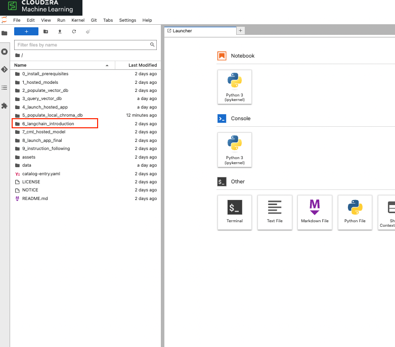This screenshot has width=395, height=347.
Task: Create a new Text File
Action: pos(275,212)
